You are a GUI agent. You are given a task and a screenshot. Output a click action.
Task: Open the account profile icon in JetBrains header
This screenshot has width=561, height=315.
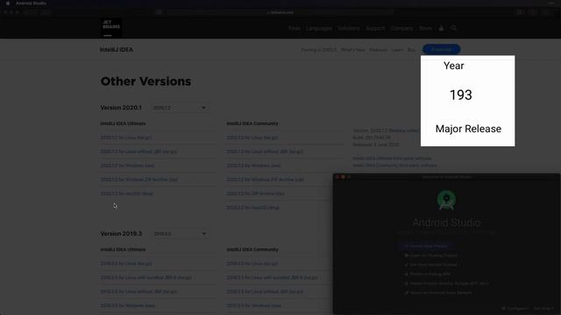441,28
